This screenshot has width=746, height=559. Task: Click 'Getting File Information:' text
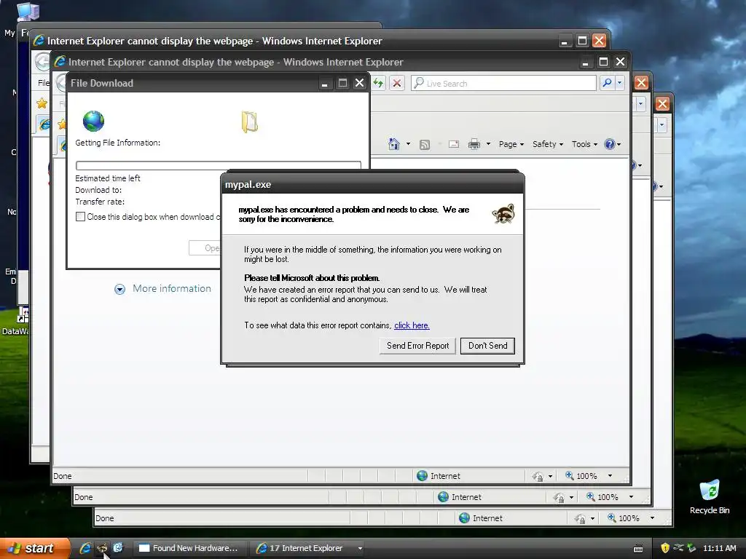click(117, 143)
